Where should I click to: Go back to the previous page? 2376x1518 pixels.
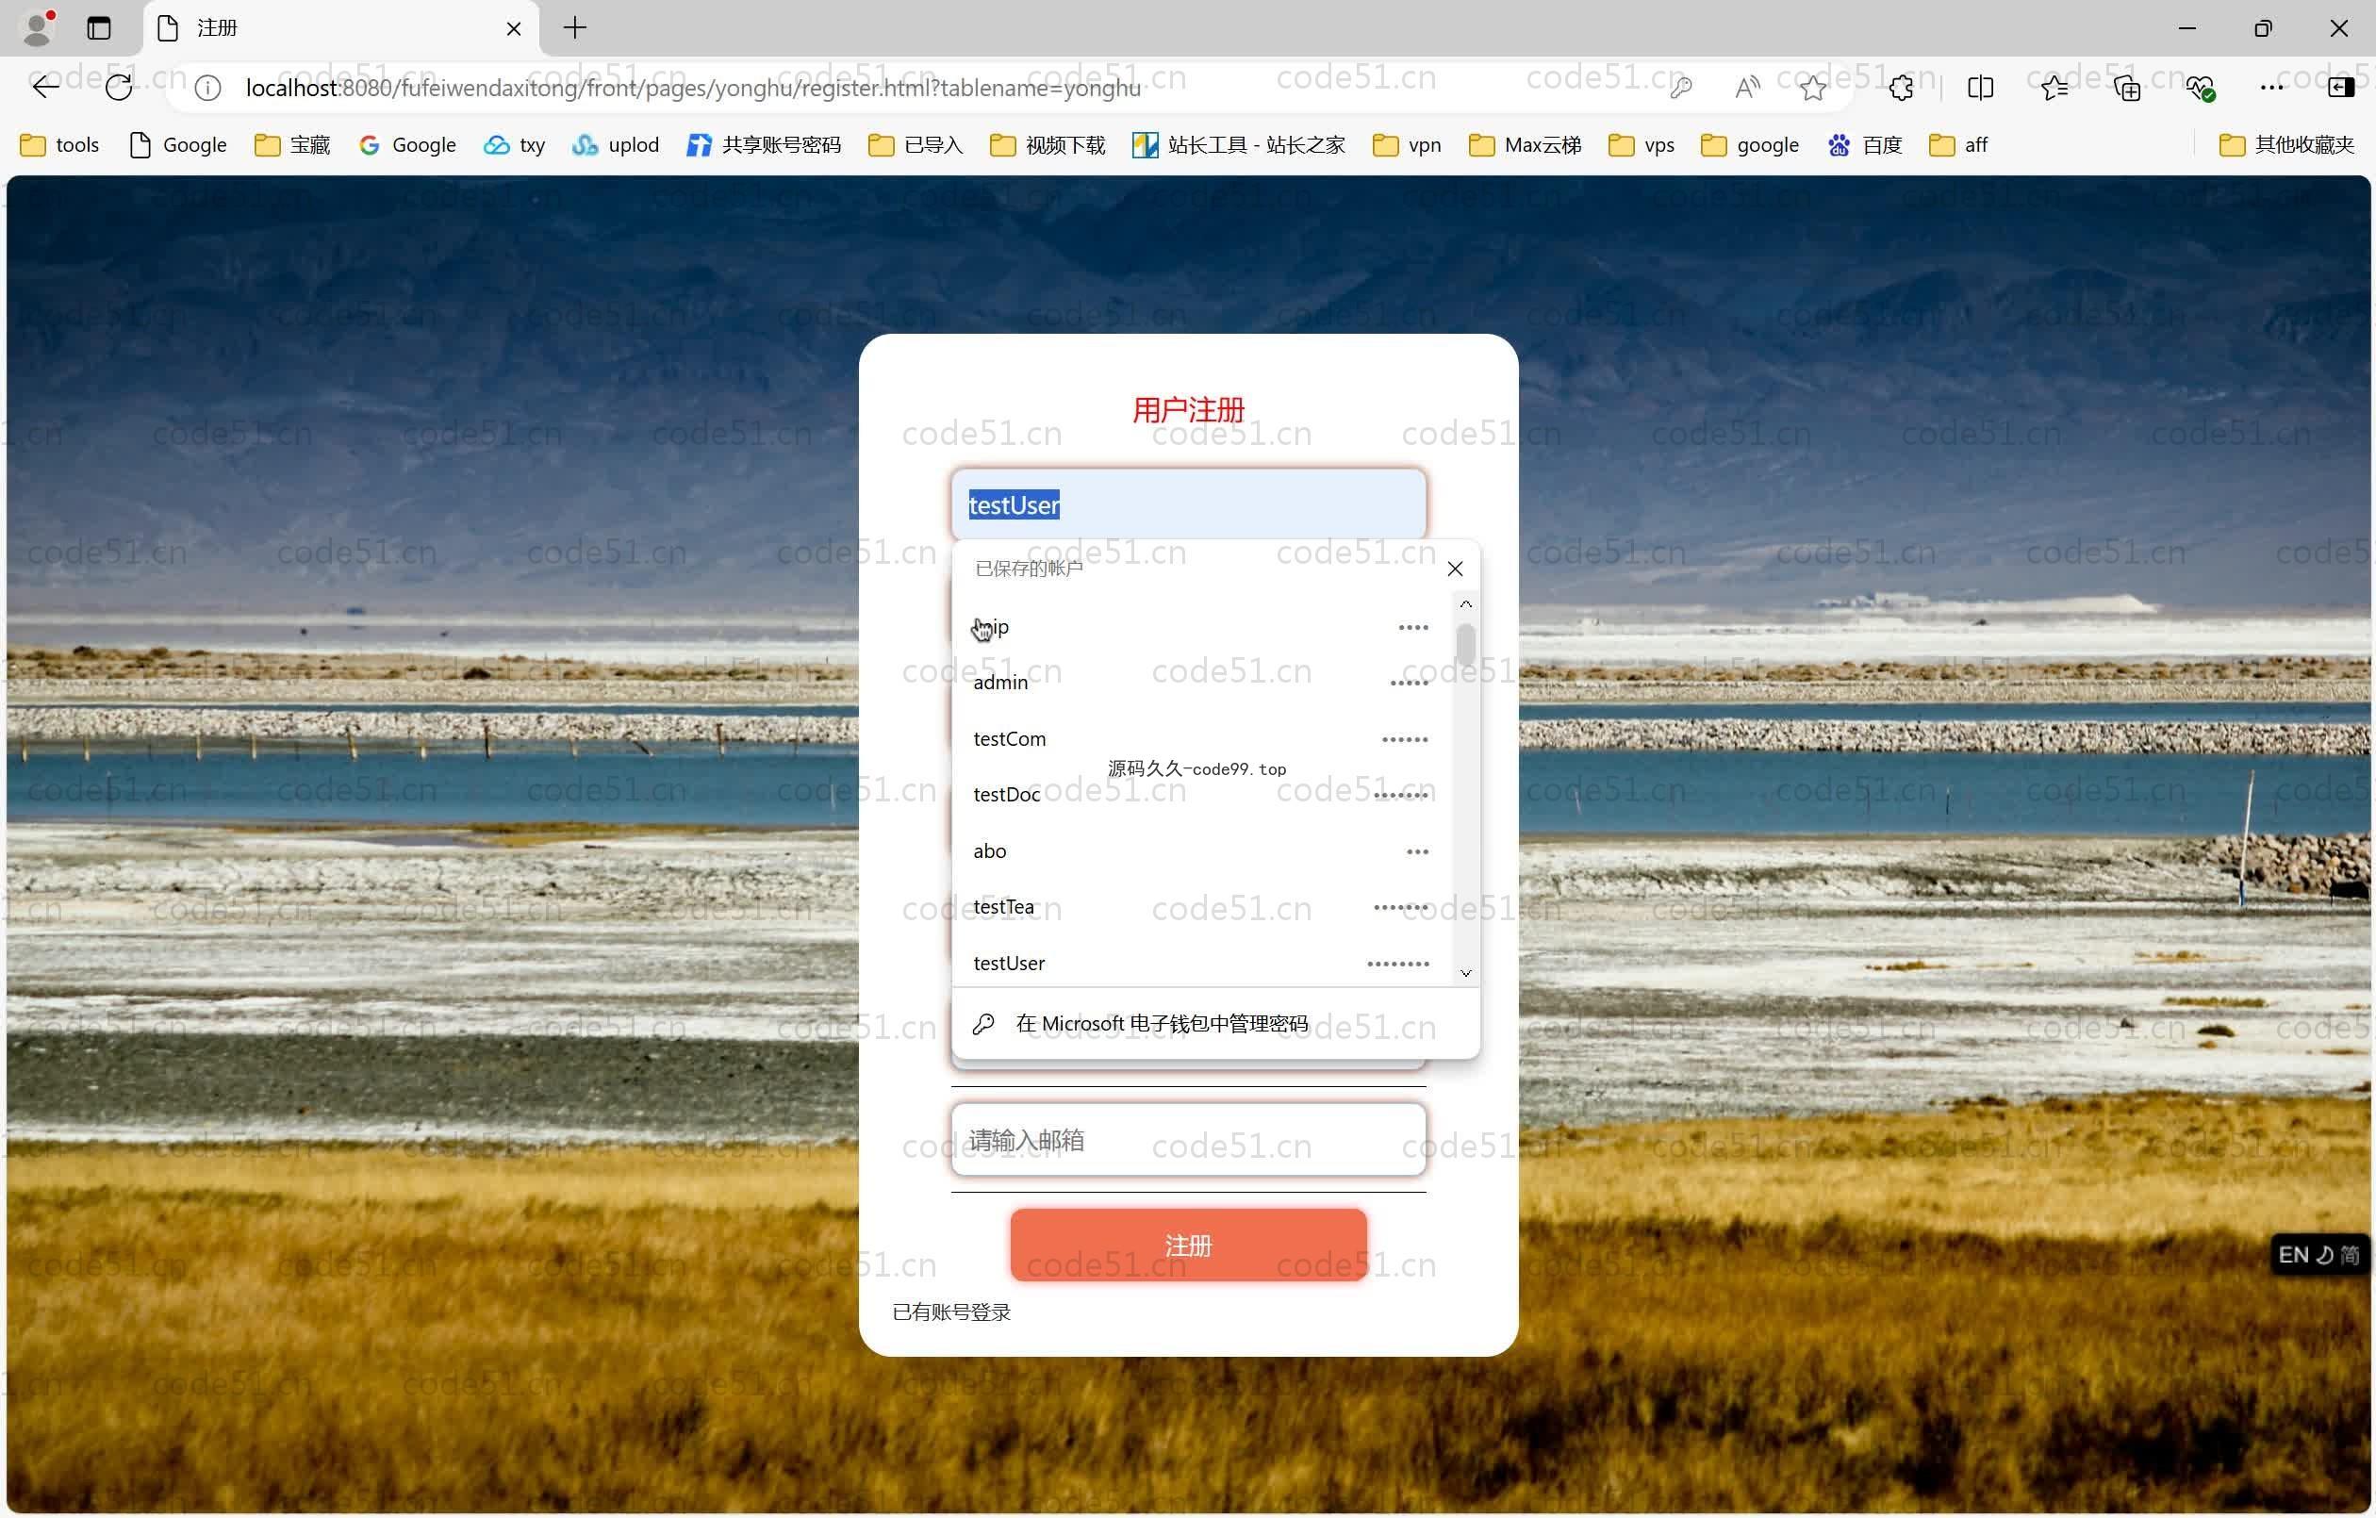coord(45,88)
